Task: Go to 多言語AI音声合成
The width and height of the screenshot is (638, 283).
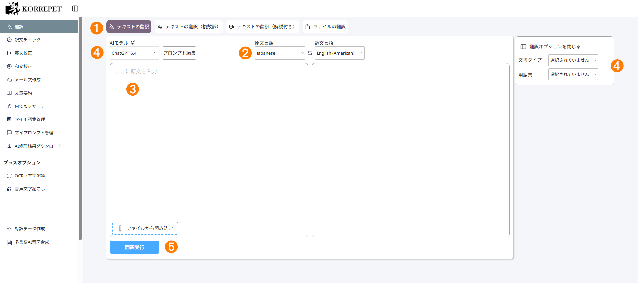Action: (x=39, y=242)
